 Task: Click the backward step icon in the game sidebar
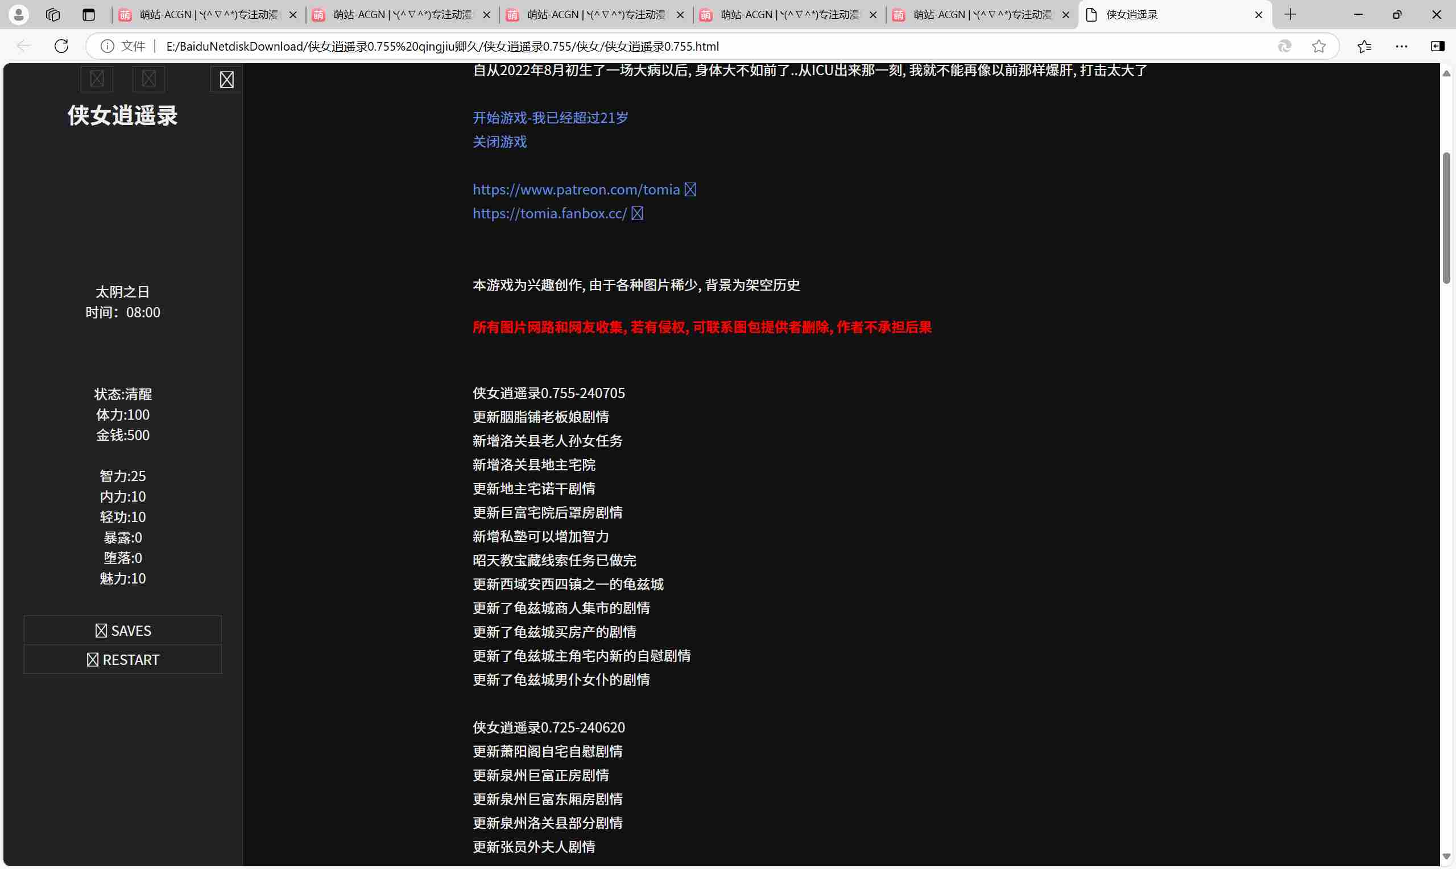coord(97,79)
